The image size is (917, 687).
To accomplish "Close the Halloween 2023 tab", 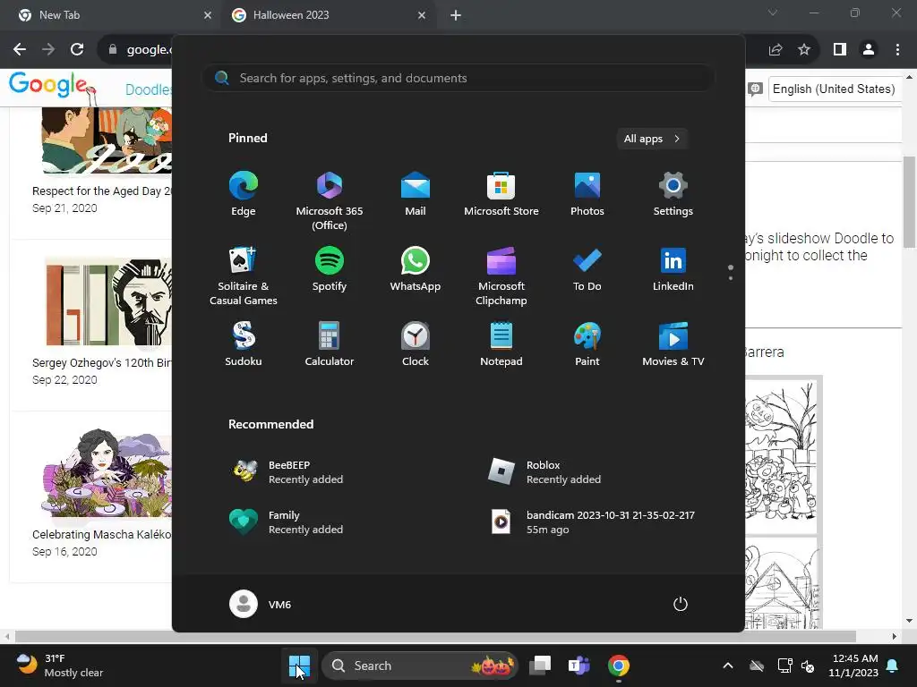I will point(422,15).
